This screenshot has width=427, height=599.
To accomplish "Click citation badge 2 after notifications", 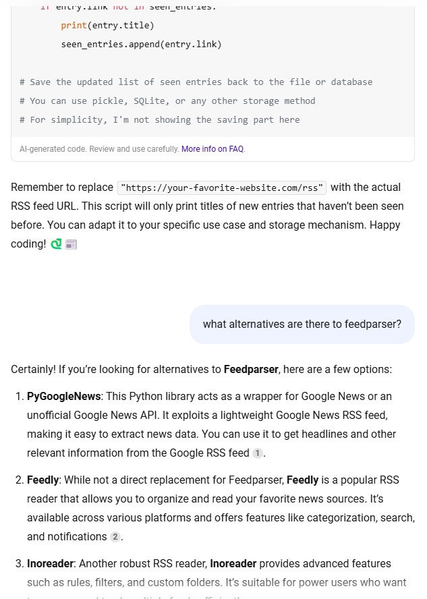I will pyautogui.click(x=115, y=537).
